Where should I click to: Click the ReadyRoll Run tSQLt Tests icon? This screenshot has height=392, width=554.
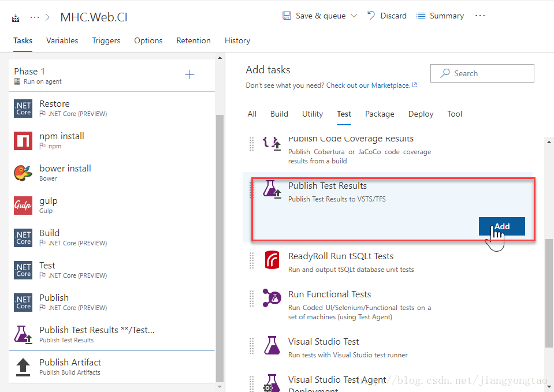tap(272, 260)
